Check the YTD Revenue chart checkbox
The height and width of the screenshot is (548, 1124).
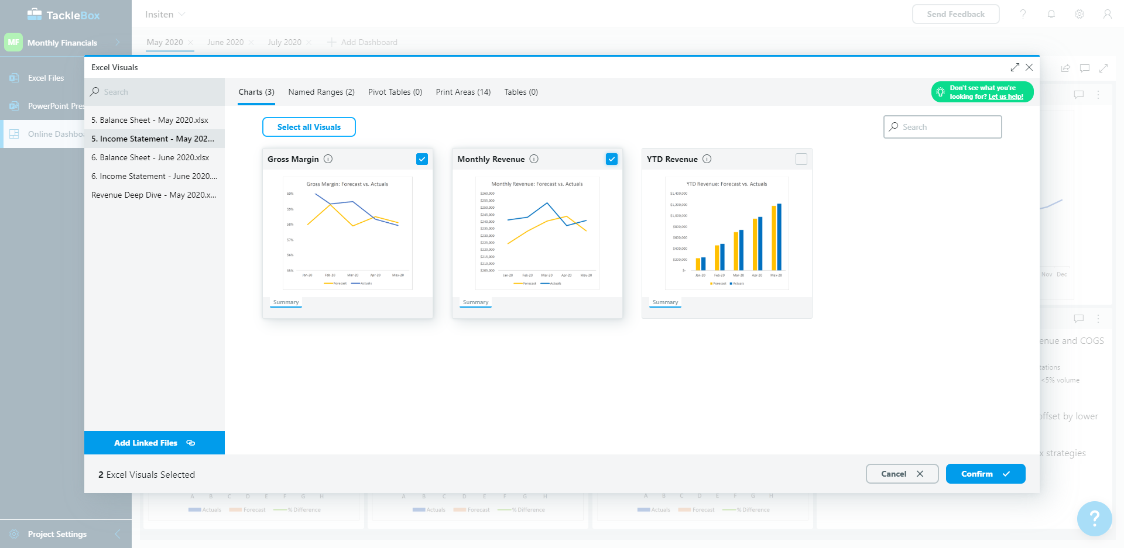click(801, 159)
